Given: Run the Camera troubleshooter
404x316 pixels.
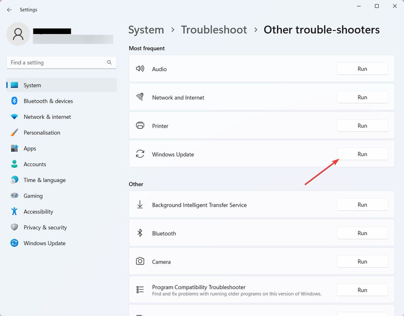Looking at the screenshot, I should point(362,261).
